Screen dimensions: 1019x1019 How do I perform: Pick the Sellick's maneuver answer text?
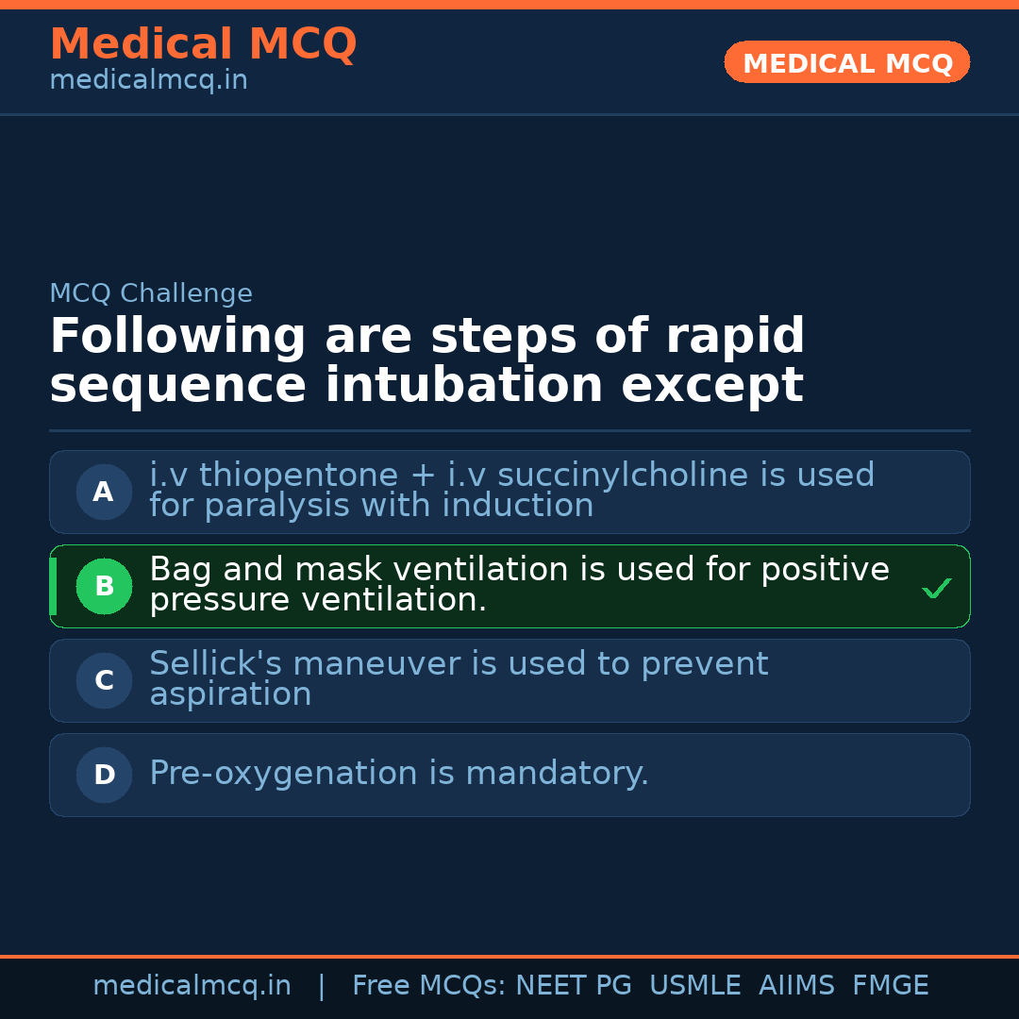point(459,678)
